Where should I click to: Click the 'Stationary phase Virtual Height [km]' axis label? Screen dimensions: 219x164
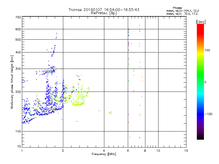coord(12,82)
